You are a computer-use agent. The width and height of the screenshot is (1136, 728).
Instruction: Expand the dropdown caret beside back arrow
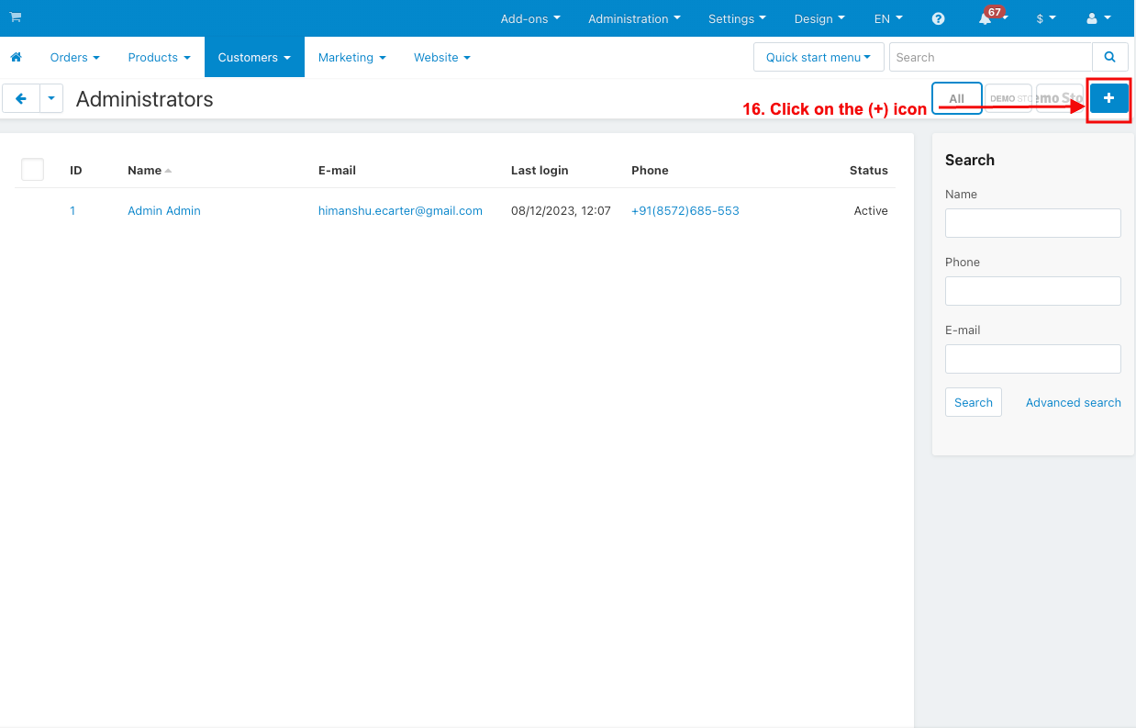tap(51, 98)
